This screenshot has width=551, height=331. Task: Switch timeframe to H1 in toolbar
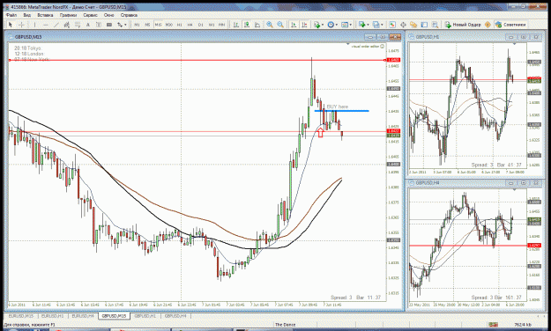tap(180, 25)
